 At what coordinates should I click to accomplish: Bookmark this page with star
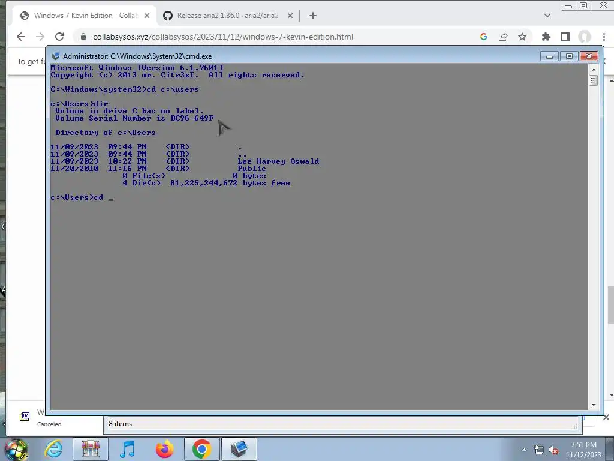tap(522, 37)
